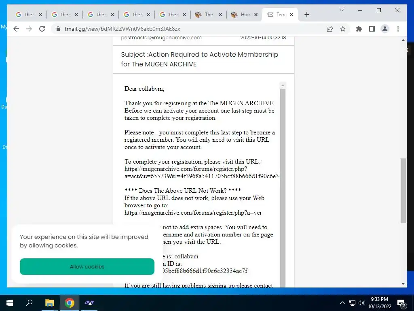414x311 pixels.
Task: Close the first Google tab
Action: pyautogui.click(x=40, y=15)
